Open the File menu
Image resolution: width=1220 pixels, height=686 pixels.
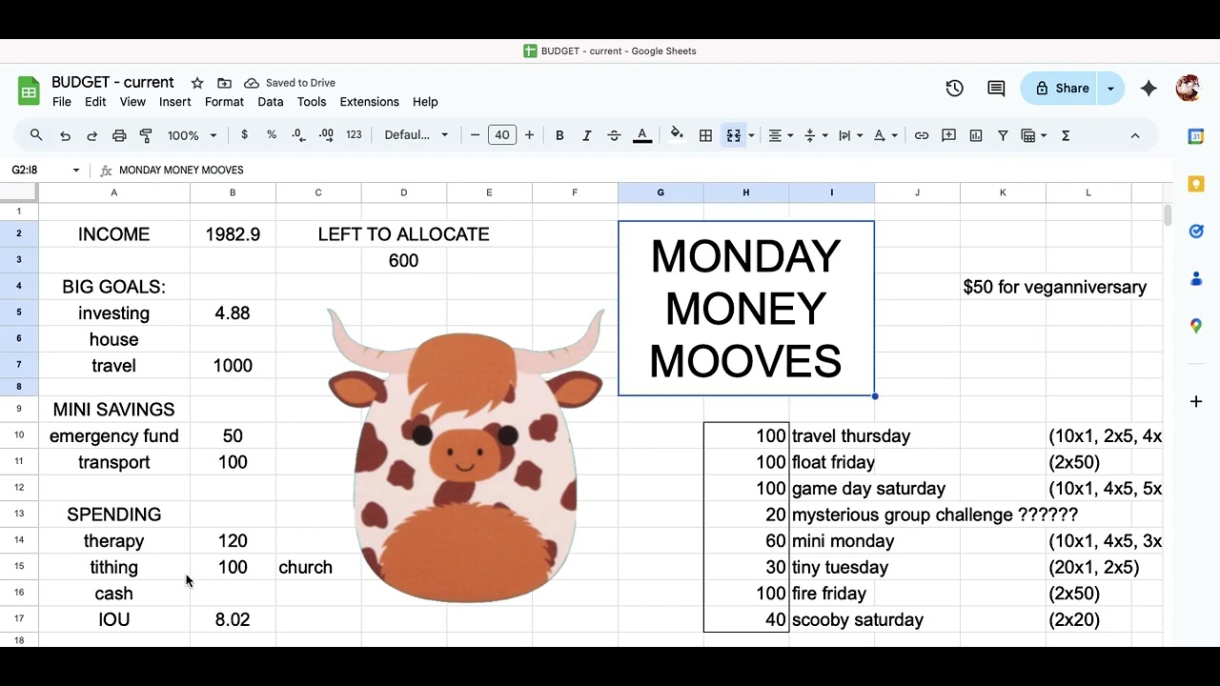coord(62,102)
